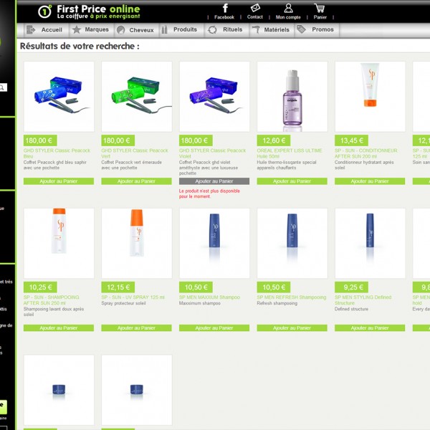Open the Facebook icon link
This screenshot has width=430, height=430.
(224, 9)
